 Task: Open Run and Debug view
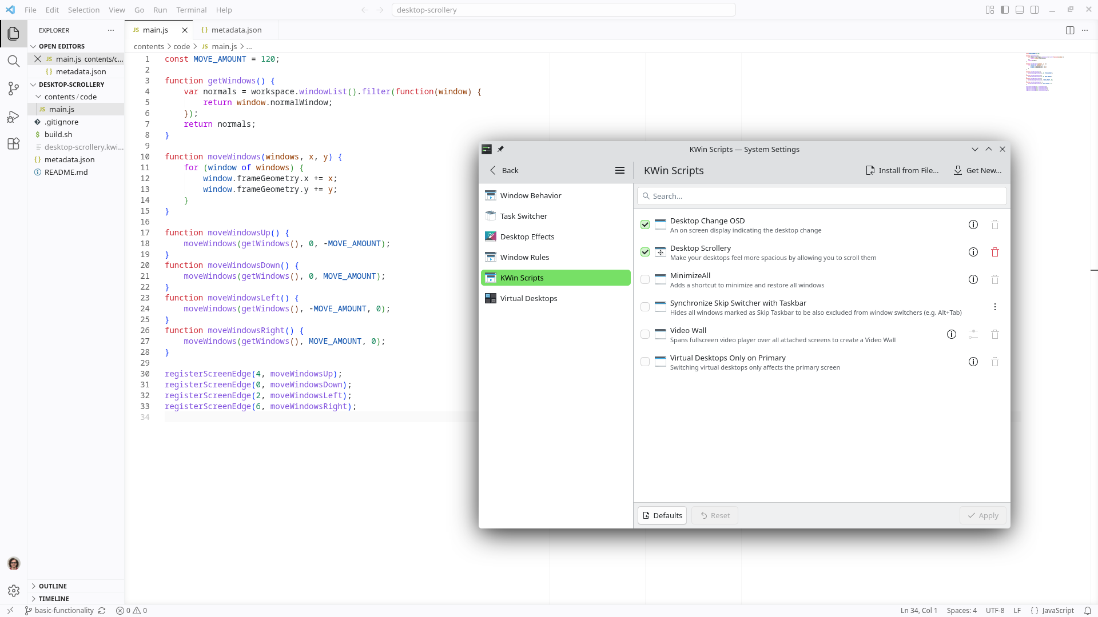coord(14,117)
